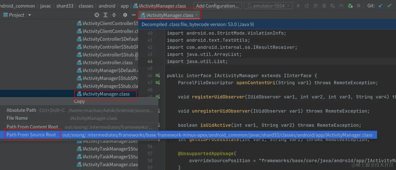This screenshot has width=396, height=170.
Task: Select IActivityTaskManager.class in tree
Action: point(107,164)
